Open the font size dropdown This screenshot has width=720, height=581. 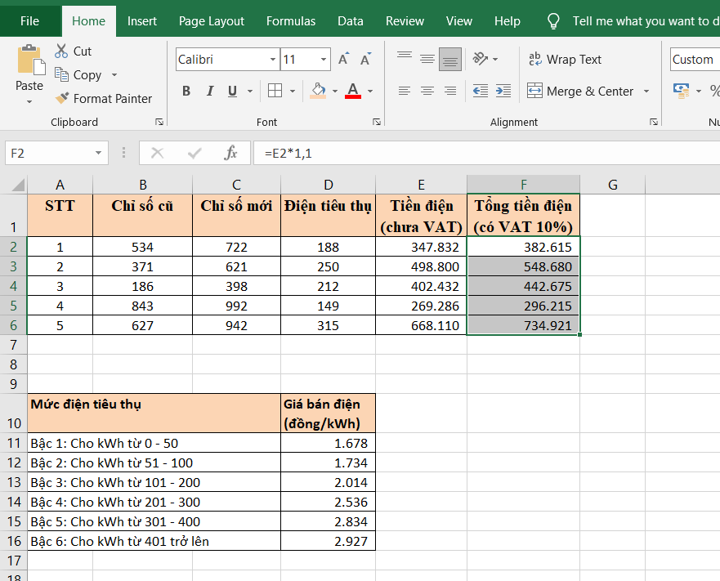pyautogui.click(x=324, y=60)
